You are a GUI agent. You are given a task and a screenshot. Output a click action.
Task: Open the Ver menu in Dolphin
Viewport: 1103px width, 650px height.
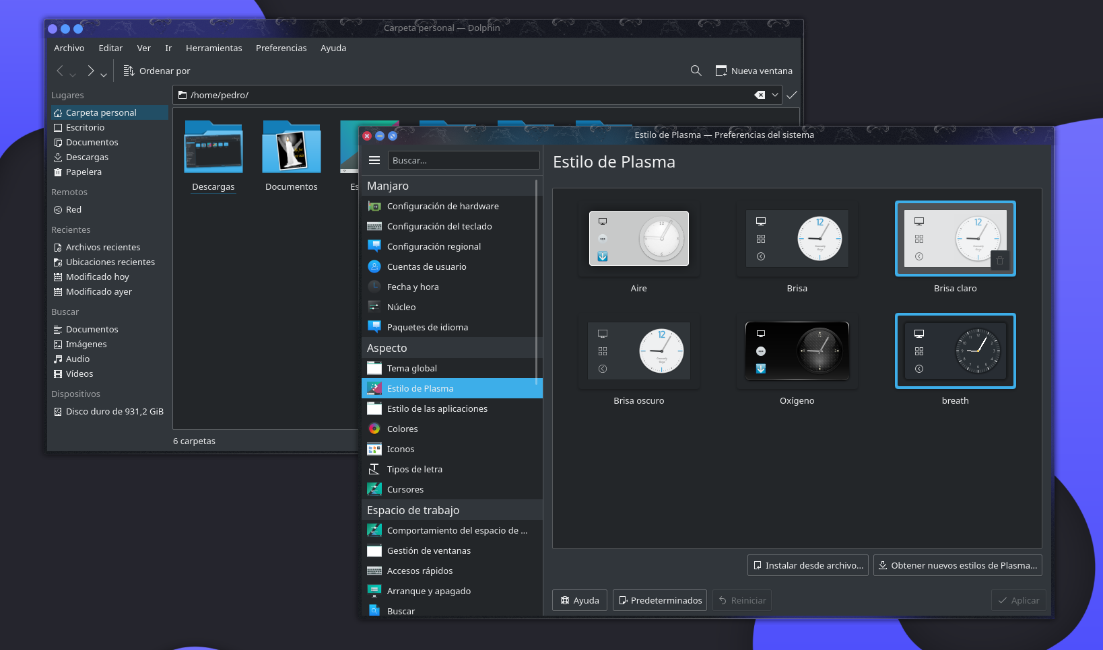click(144, 48)
